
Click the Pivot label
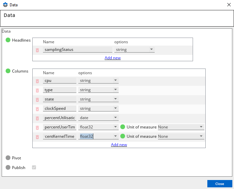[16, 158]
